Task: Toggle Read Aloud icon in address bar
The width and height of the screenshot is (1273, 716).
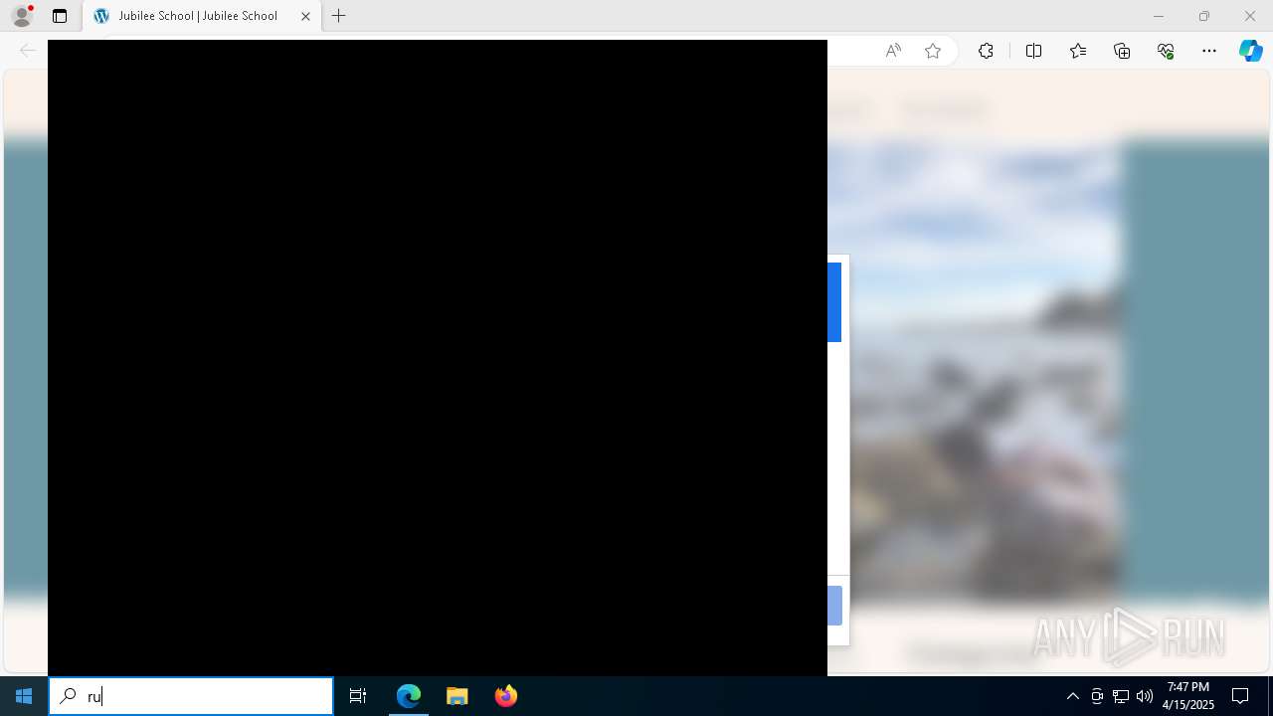Action: 893,51
